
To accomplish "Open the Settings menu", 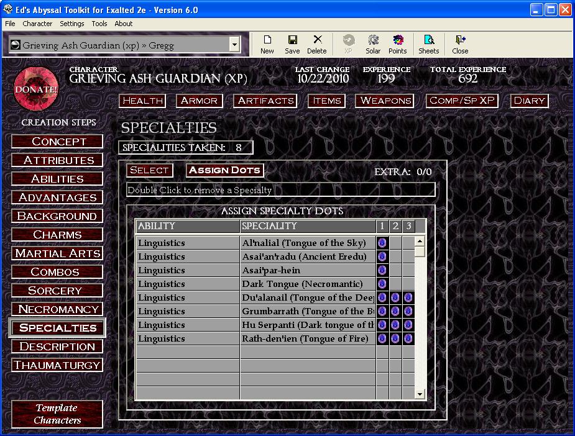I will [72, 24].
